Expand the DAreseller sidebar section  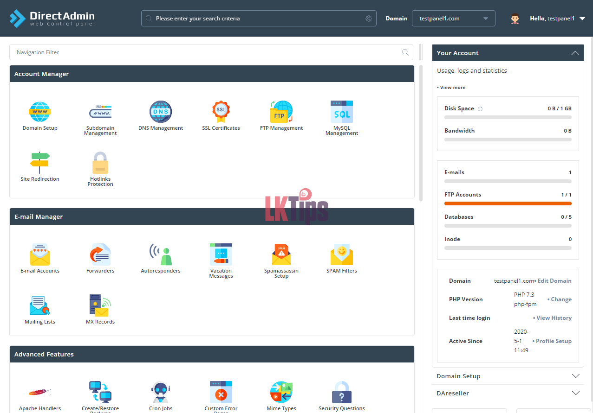575,393
